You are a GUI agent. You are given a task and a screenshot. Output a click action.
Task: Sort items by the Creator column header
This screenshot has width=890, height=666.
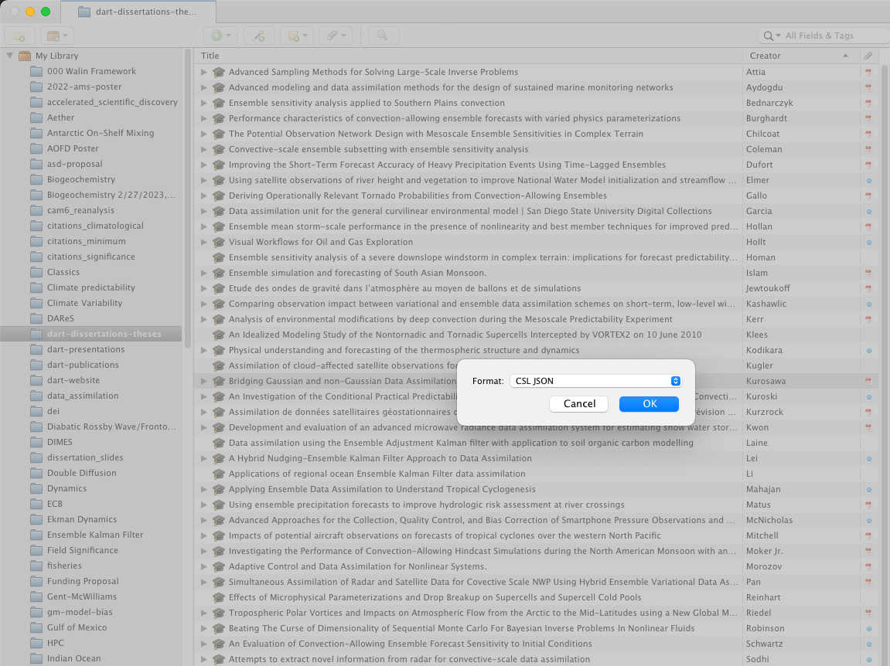pos(796,56)
